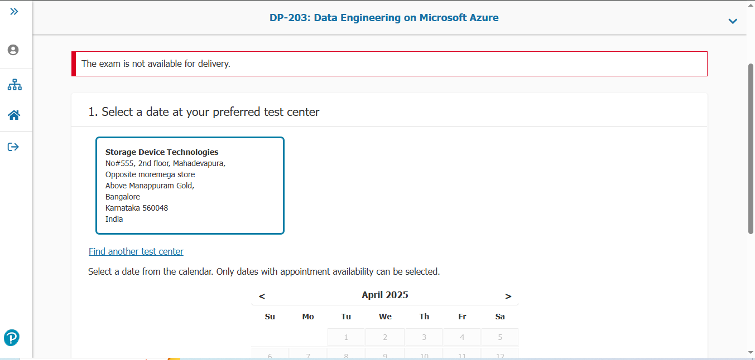Sign out using the logout icon
Screen dimensions: 755x360
coord(14,147)
